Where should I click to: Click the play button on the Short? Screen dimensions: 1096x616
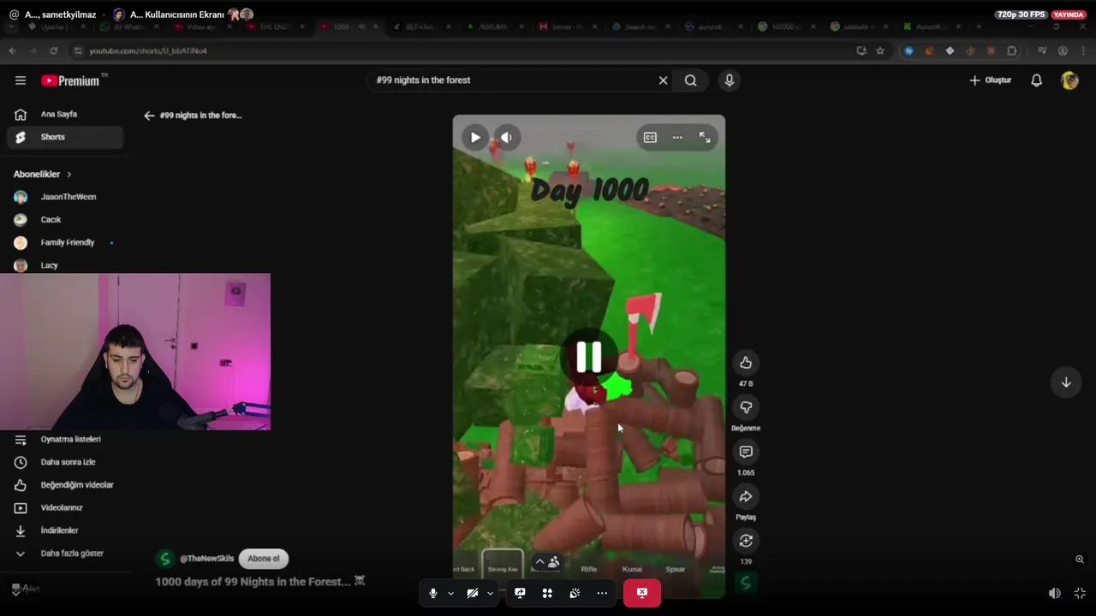click(475, 138)
